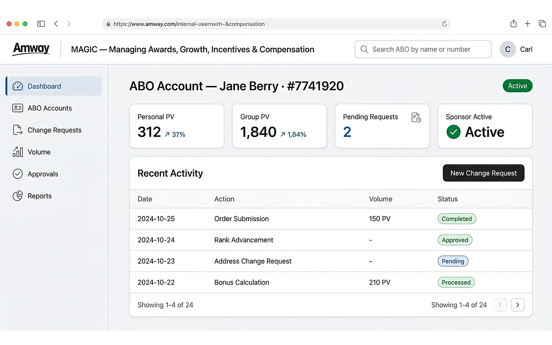
Task: Click the Pending Requests document-clock icon
Action: 416,117
